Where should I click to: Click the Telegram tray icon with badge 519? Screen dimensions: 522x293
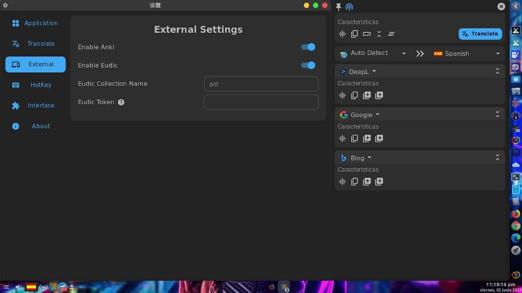[x=63, y=287]
